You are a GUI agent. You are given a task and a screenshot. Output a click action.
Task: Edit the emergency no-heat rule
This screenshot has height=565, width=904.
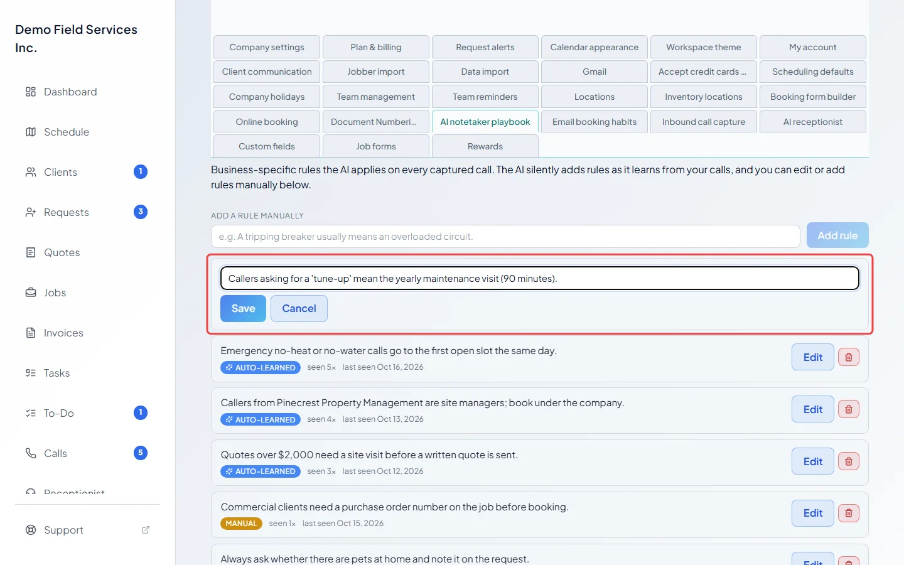813,357
